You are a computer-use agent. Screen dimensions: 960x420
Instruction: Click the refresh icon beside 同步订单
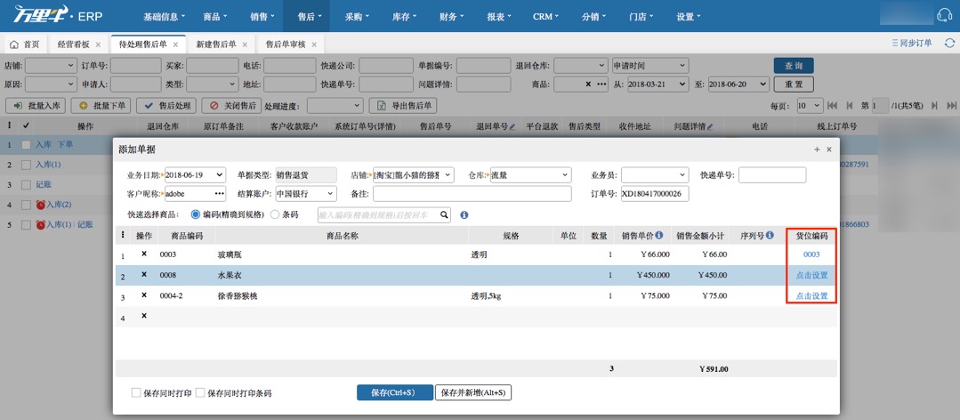click(949, 43)
